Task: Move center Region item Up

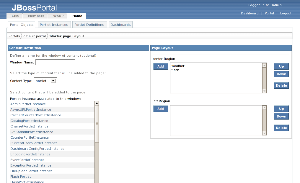Action: point(281,66)
